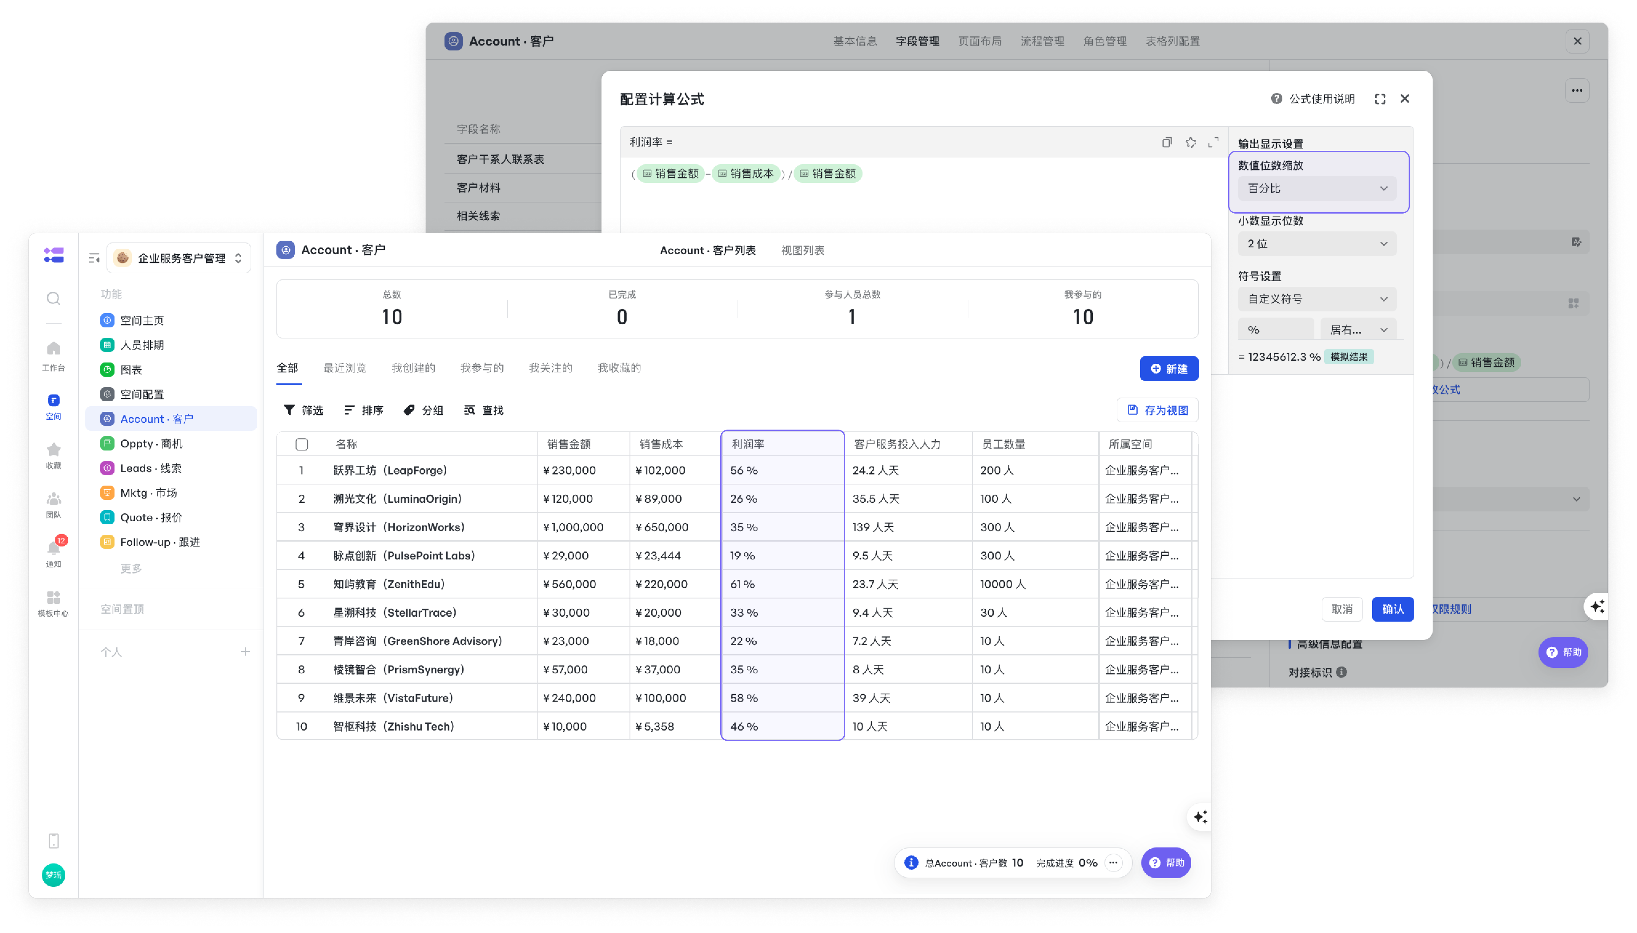
Task: Click the 查找 search tool
Action: 484,410
